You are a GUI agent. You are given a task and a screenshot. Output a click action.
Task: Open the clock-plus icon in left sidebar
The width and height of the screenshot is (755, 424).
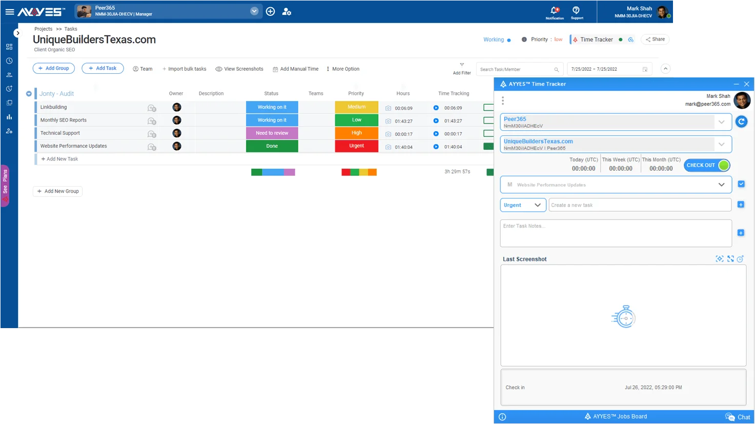[x=9, y=89]
